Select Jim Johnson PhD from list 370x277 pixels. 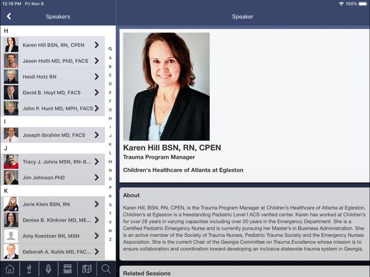click(x=44, y=177)
